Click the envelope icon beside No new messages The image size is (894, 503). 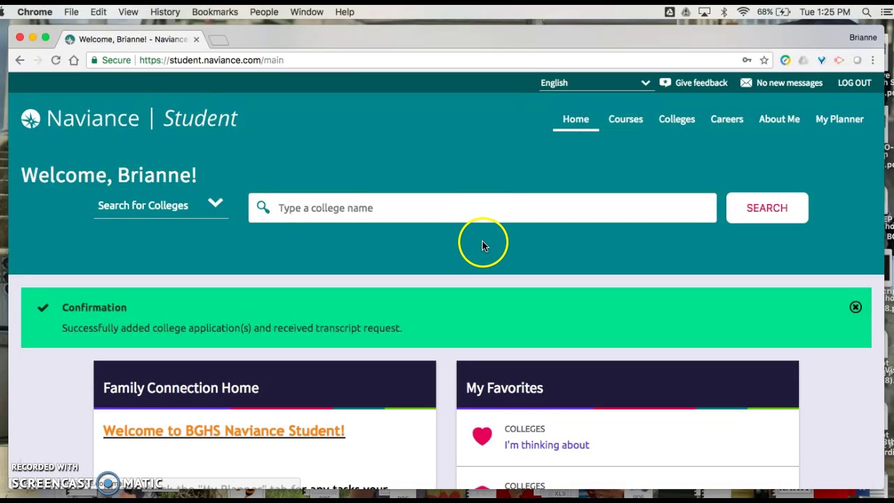pyautogui.click(x=746, y=82)
